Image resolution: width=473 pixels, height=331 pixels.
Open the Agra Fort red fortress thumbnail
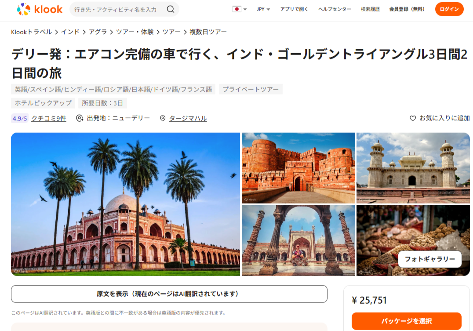pos(298,168)
